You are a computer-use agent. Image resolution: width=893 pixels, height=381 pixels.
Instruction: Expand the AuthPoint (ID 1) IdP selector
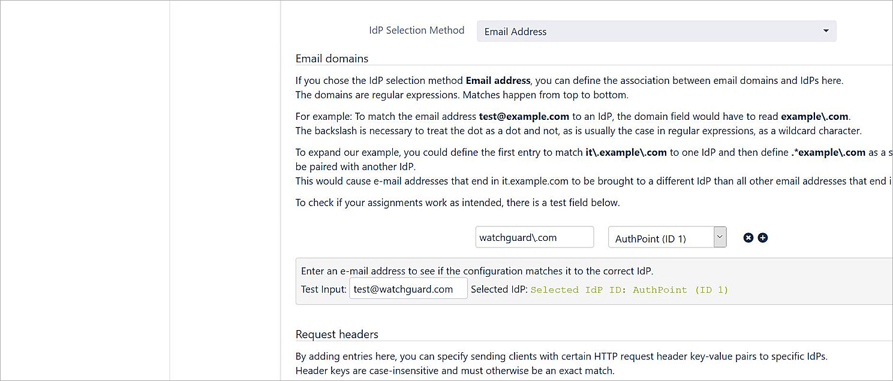pos(720,237)
